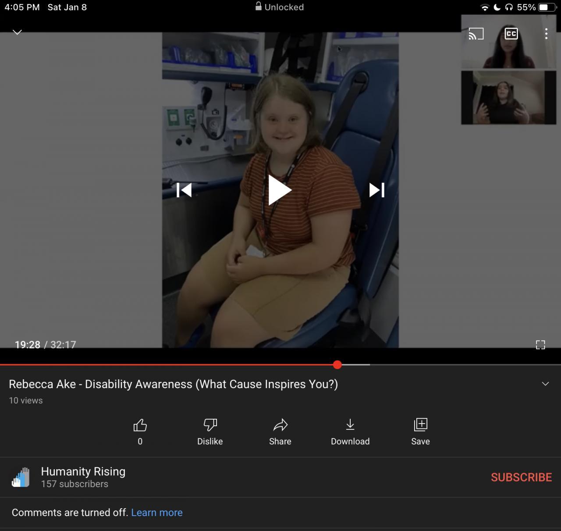561x531 pixels.
Task: Skip to the previous video
Action: click(x=184, y=190)
